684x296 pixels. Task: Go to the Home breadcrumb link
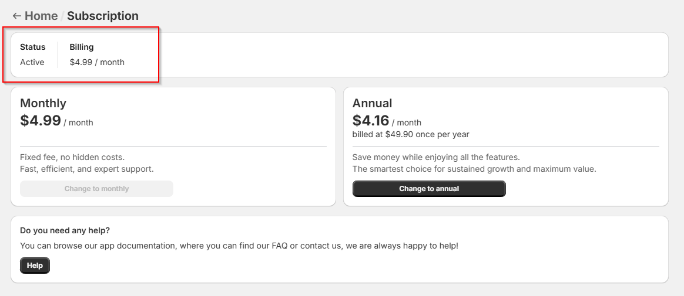tap(41, 16)
